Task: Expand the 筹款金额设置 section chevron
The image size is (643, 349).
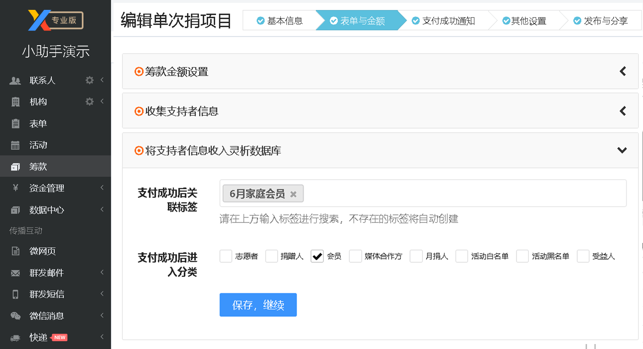Action: pyautogui.click(x=623, y=72)
